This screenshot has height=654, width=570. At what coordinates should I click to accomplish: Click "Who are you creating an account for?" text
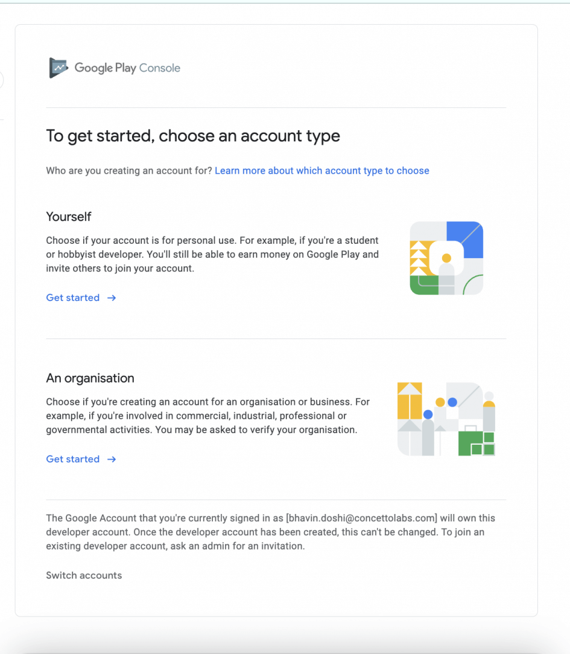point(129,171)
